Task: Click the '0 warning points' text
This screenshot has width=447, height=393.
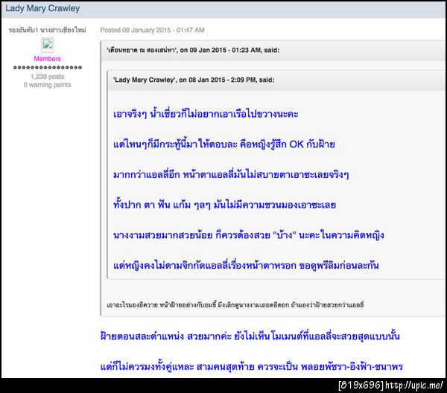Action: coord(48,85)
